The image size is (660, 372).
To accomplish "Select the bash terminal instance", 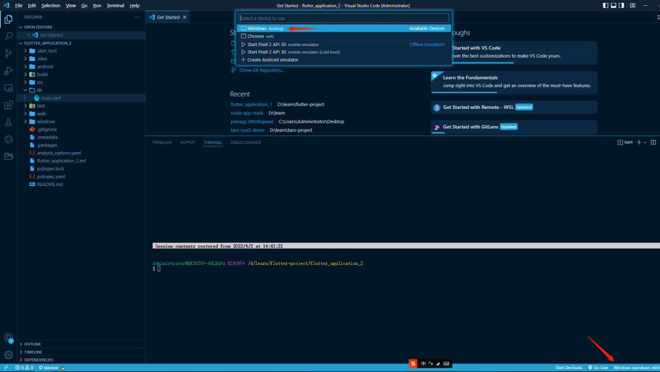I will (625, 142).
